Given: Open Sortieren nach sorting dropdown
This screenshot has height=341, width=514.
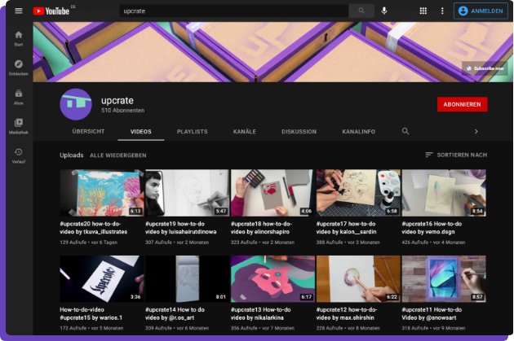Looking at the screenshot, I should tap(456, 155).
